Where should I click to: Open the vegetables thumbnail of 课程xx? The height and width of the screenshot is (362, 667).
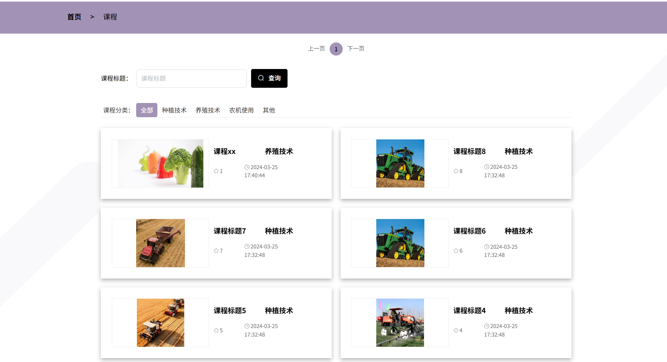click(x=160, y=163)
